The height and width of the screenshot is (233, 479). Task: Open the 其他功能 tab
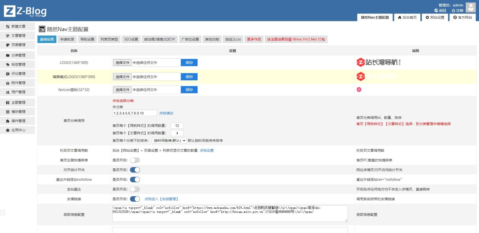tap(212, 39)
